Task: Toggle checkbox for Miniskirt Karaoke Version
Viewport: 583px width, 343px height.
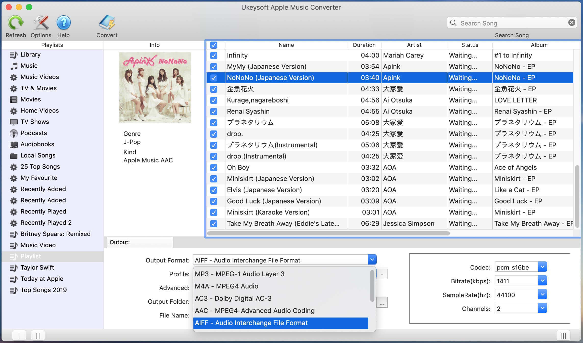Action: 214,212
